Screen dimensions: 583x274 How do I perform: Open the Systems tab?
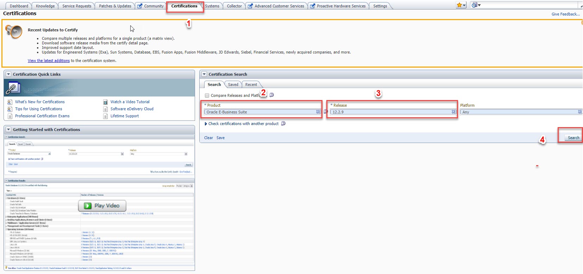pos(212,6)
